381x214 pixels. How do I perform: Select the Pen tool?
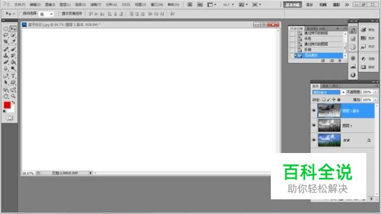[6, 76]
